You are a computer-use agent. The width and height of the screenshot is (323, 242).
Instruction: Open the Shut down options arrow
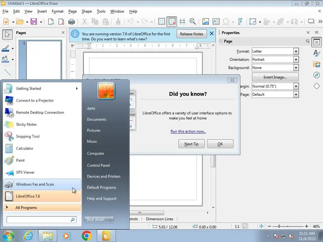tap(110, 219)
